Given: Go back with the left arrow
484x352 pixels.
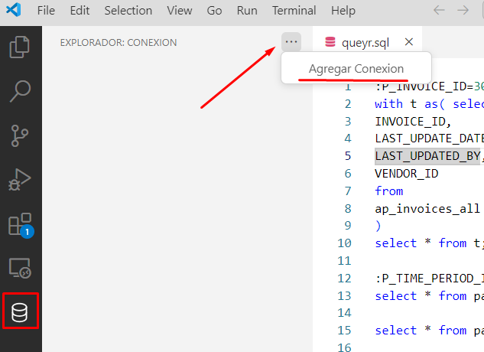Looking at the screenshot, I should [x=439, y=10].
